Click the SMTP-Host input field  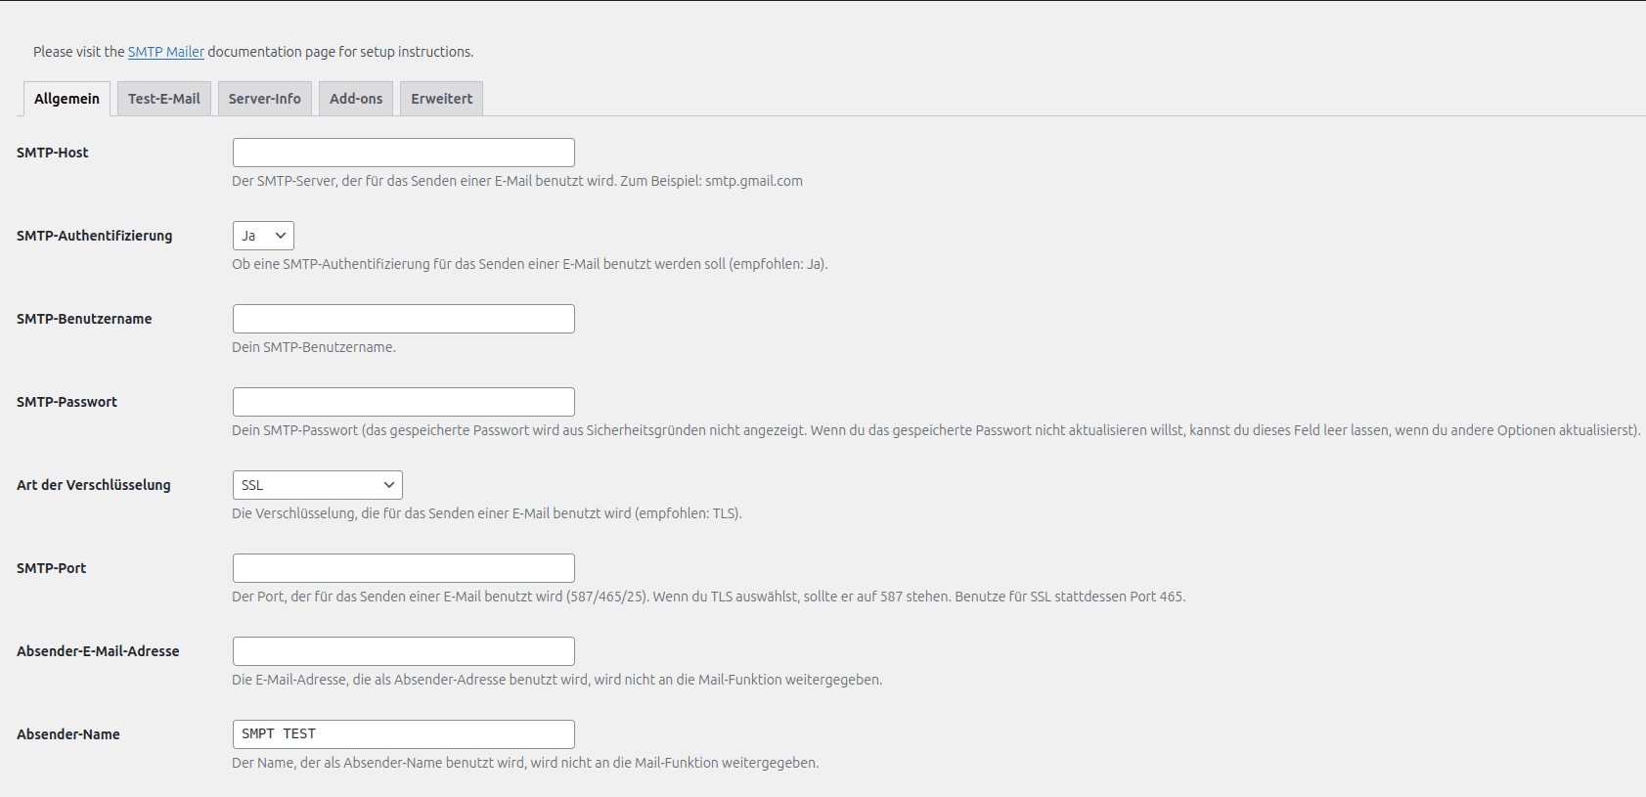pyautogui.click(x=403, y=153)
